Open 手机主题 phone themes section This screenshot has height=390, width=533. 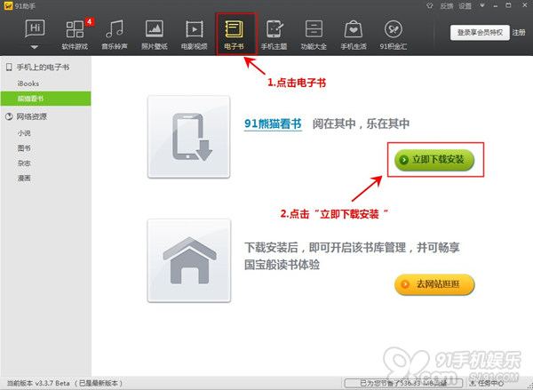tap(274, 35)
